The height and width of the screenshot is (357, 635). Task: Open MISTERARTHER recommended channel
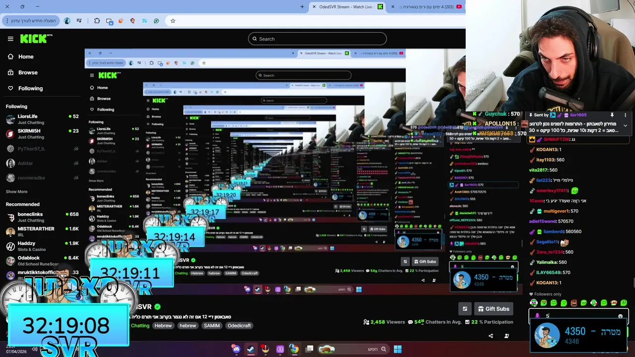coord(42,232)
